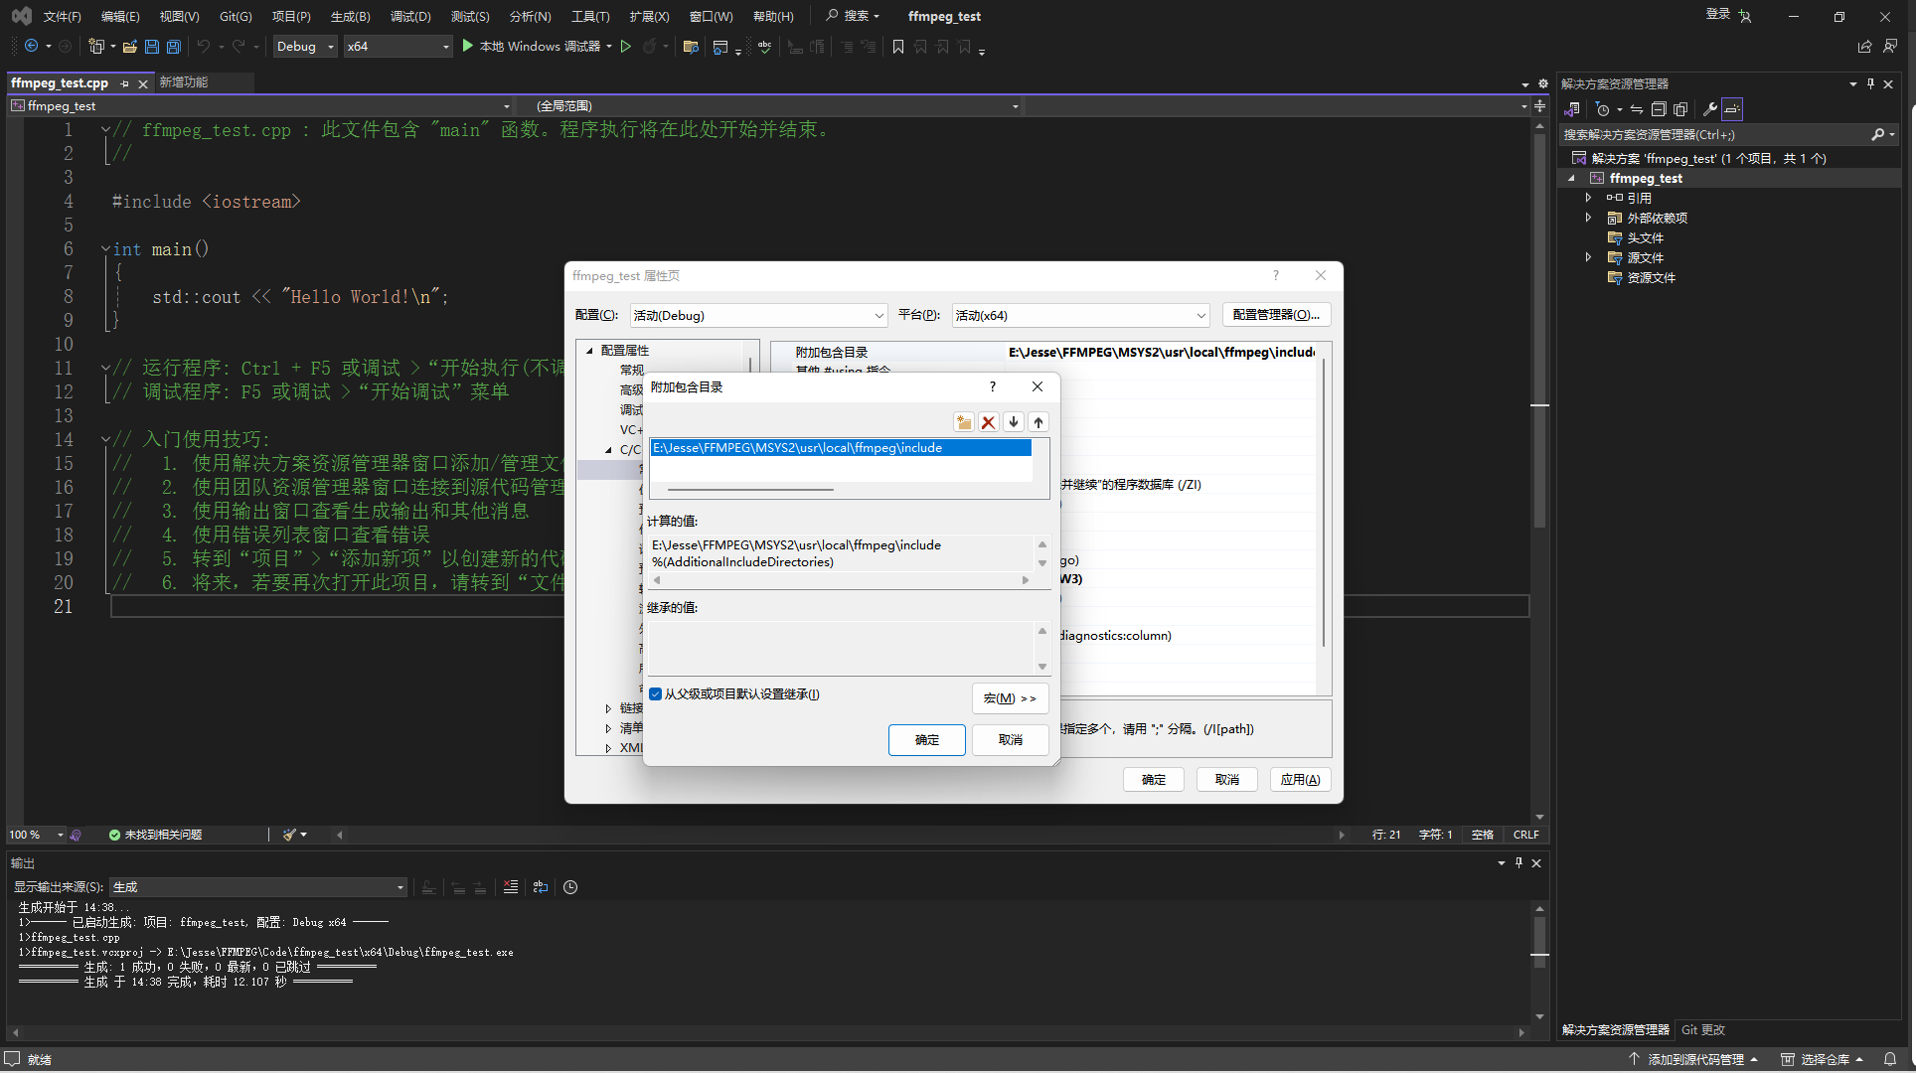Open the 配置(C) configuration dropdown
This screenshot has width=1916, height=1073.
click(757, 315)
